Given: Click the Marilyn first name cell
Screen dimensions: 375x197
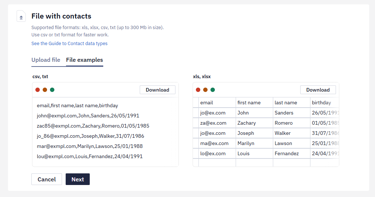Looking at the screenshot, I should tap(254, 143).
